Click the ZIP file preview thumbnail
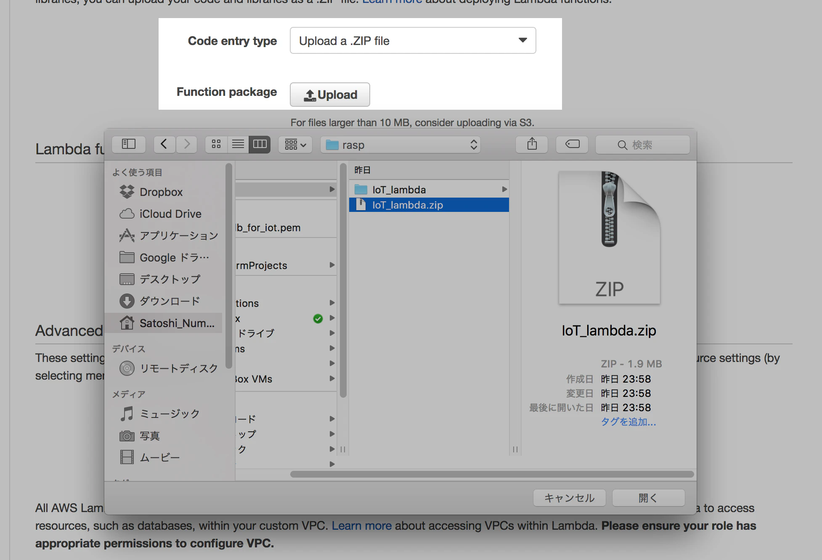The image size is (822, 560). 609,238
